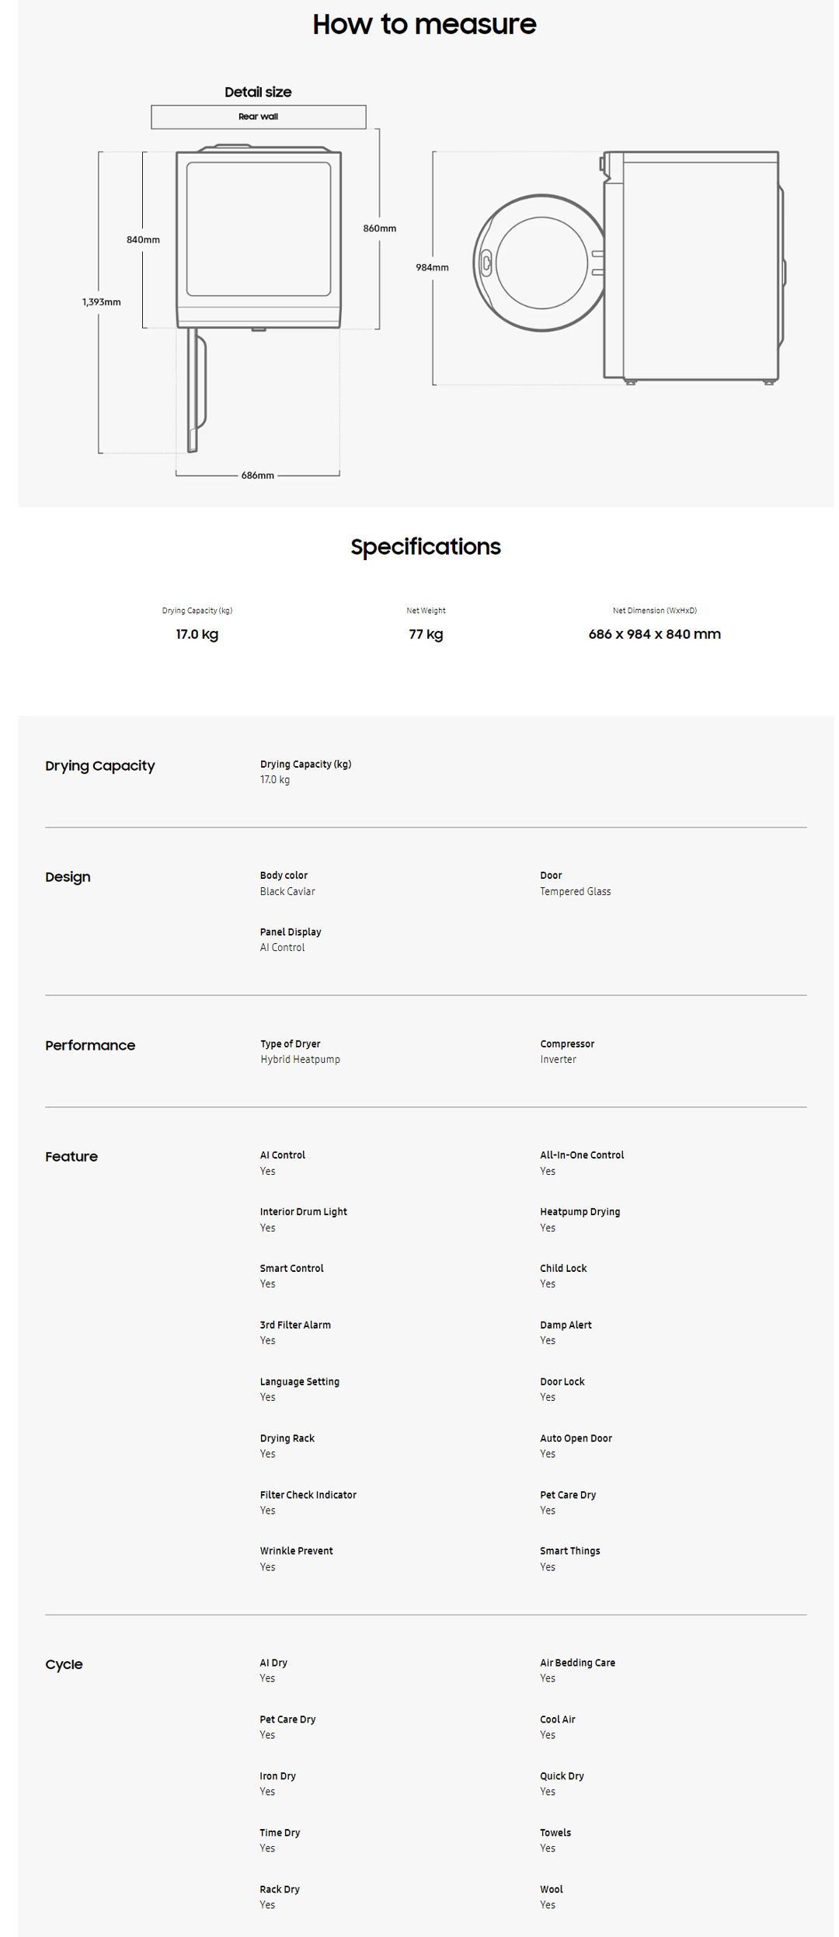Click the 1,393mm dimension label

pos(102,302)
